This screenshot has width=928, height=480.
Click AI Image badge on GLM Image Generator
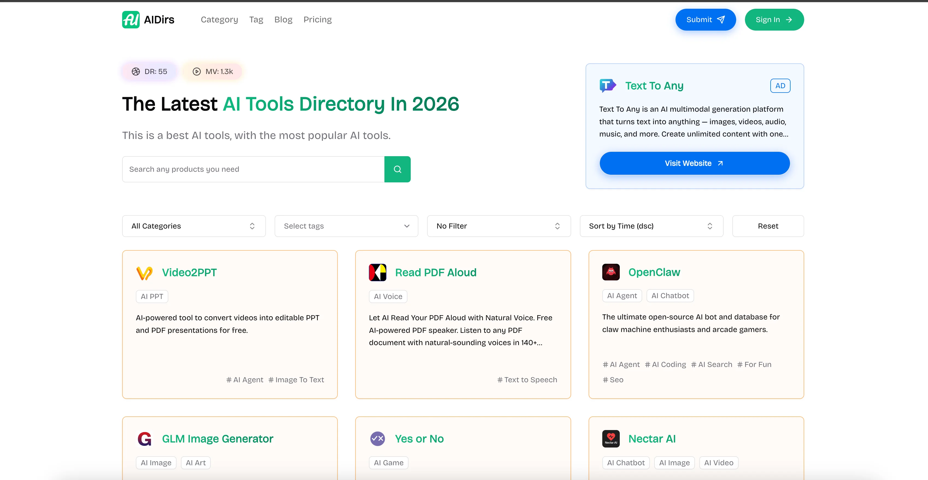[x=156, y=463]
